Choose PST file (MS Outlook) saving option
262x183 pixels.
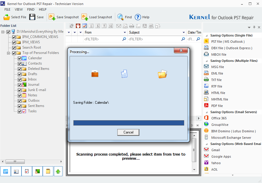pyautogui.click(x=228, y=42)
